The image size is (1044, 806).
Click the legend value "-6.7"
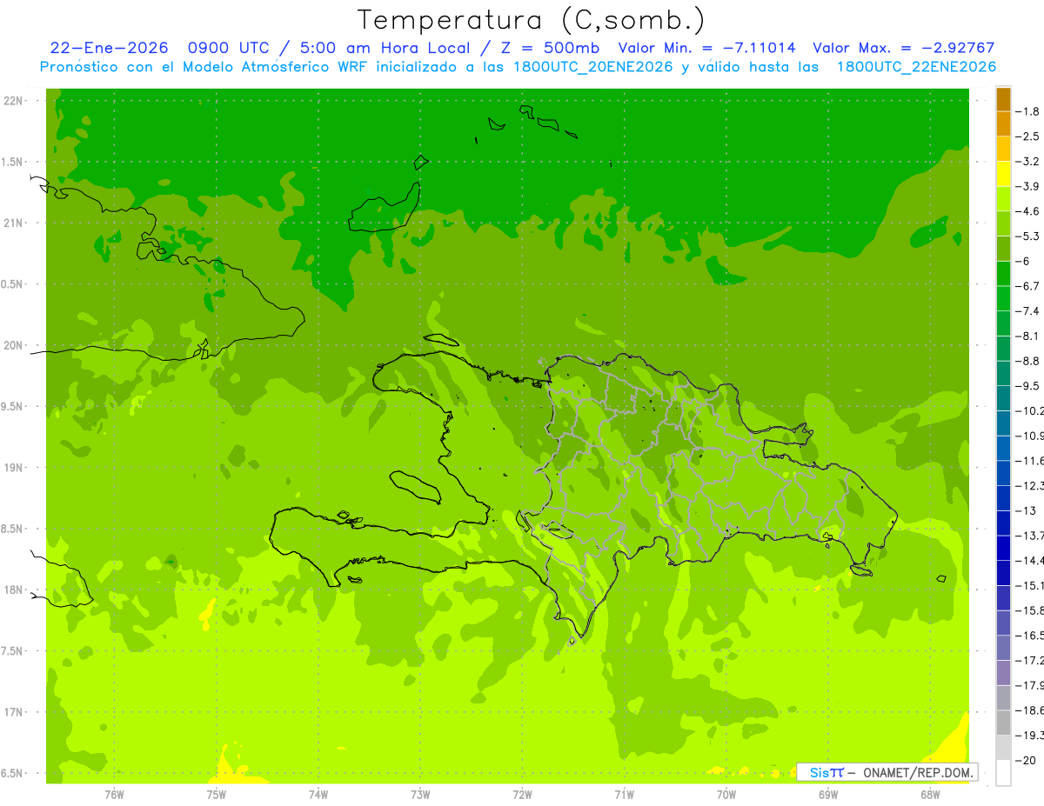tap(1029, 286)
